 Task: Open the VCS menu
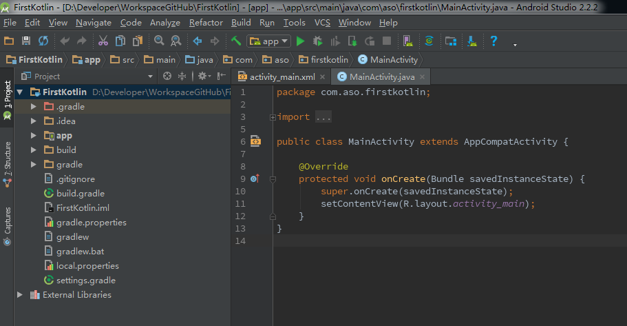click(x=322, y=23)
